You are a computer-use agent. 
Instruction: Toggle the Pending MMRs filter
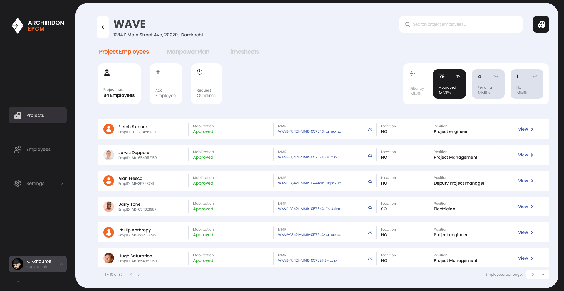488,84
